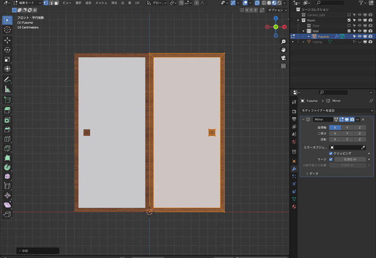
Task: Click the Y button in 二等分 row
Action: coord(347,133)
